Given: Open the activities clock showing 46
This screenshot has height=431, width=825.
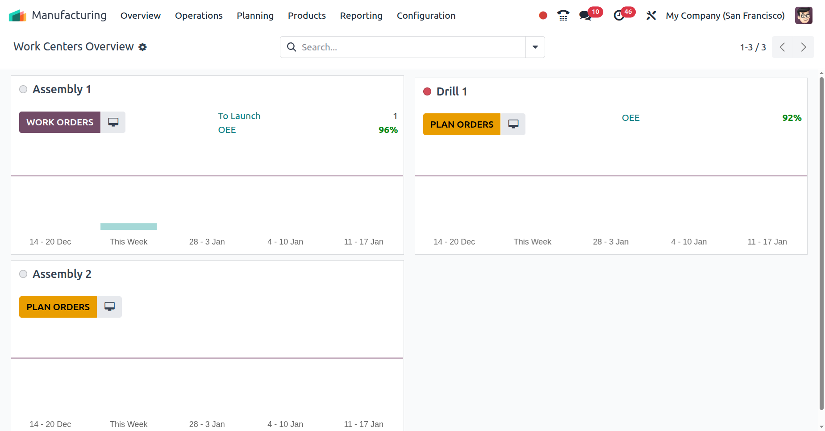Looking at the screenshot, I should tap(620, 15).
